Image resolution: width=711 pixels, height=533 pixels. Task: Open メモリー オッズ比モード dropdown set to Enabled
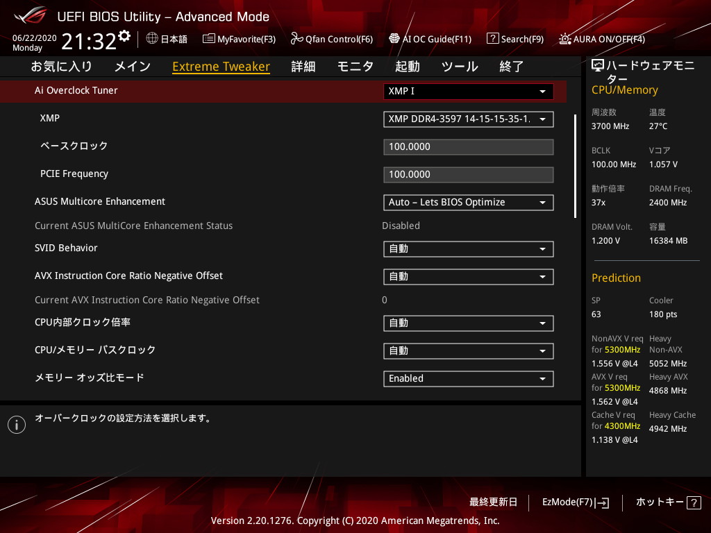[469, 379]
